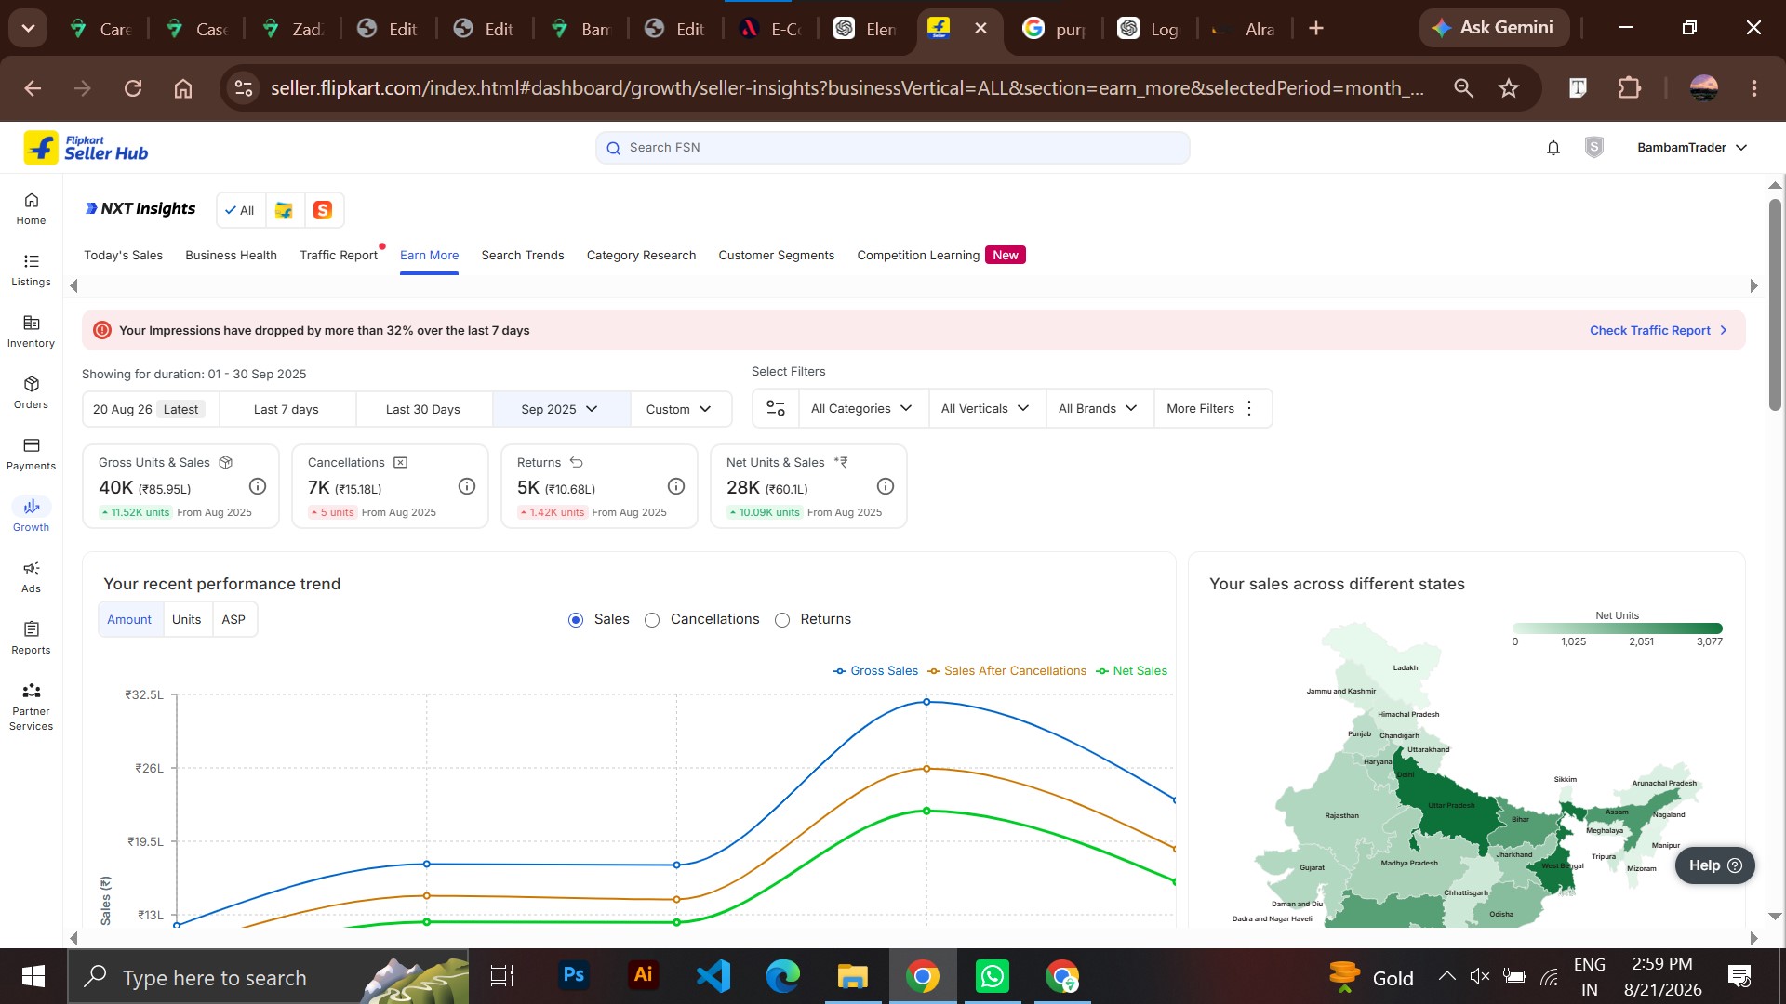Select the 20 Aug 26 Latest period
1786x1004 pixels.
coord(151,409)
